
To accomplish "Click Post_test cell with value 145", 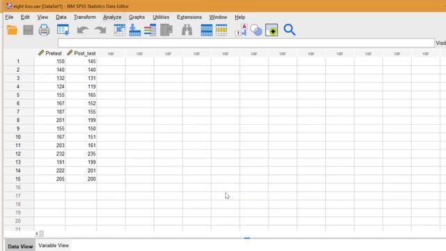I will (x=81, y=61).
